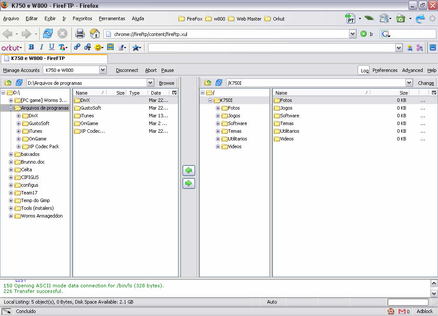Apply Italic formatting in Orkut toolbar
Screen dimensions: 438x316
[x=41, y=47]
